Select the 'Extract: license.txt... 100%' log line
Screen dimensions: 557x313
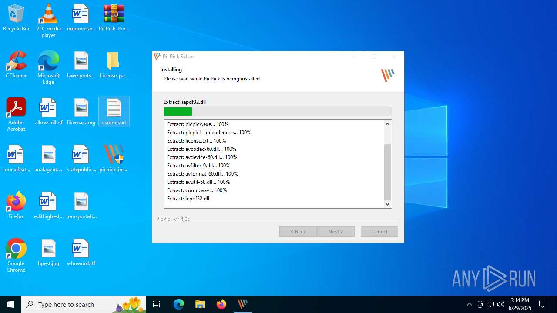[x=197, y=141]
